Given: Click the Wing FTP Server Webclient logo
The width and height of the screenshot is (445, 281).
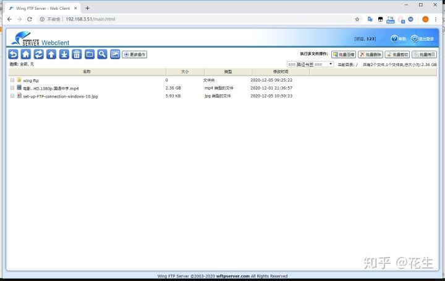Looking at the screenshot, I should pos(40,38).
